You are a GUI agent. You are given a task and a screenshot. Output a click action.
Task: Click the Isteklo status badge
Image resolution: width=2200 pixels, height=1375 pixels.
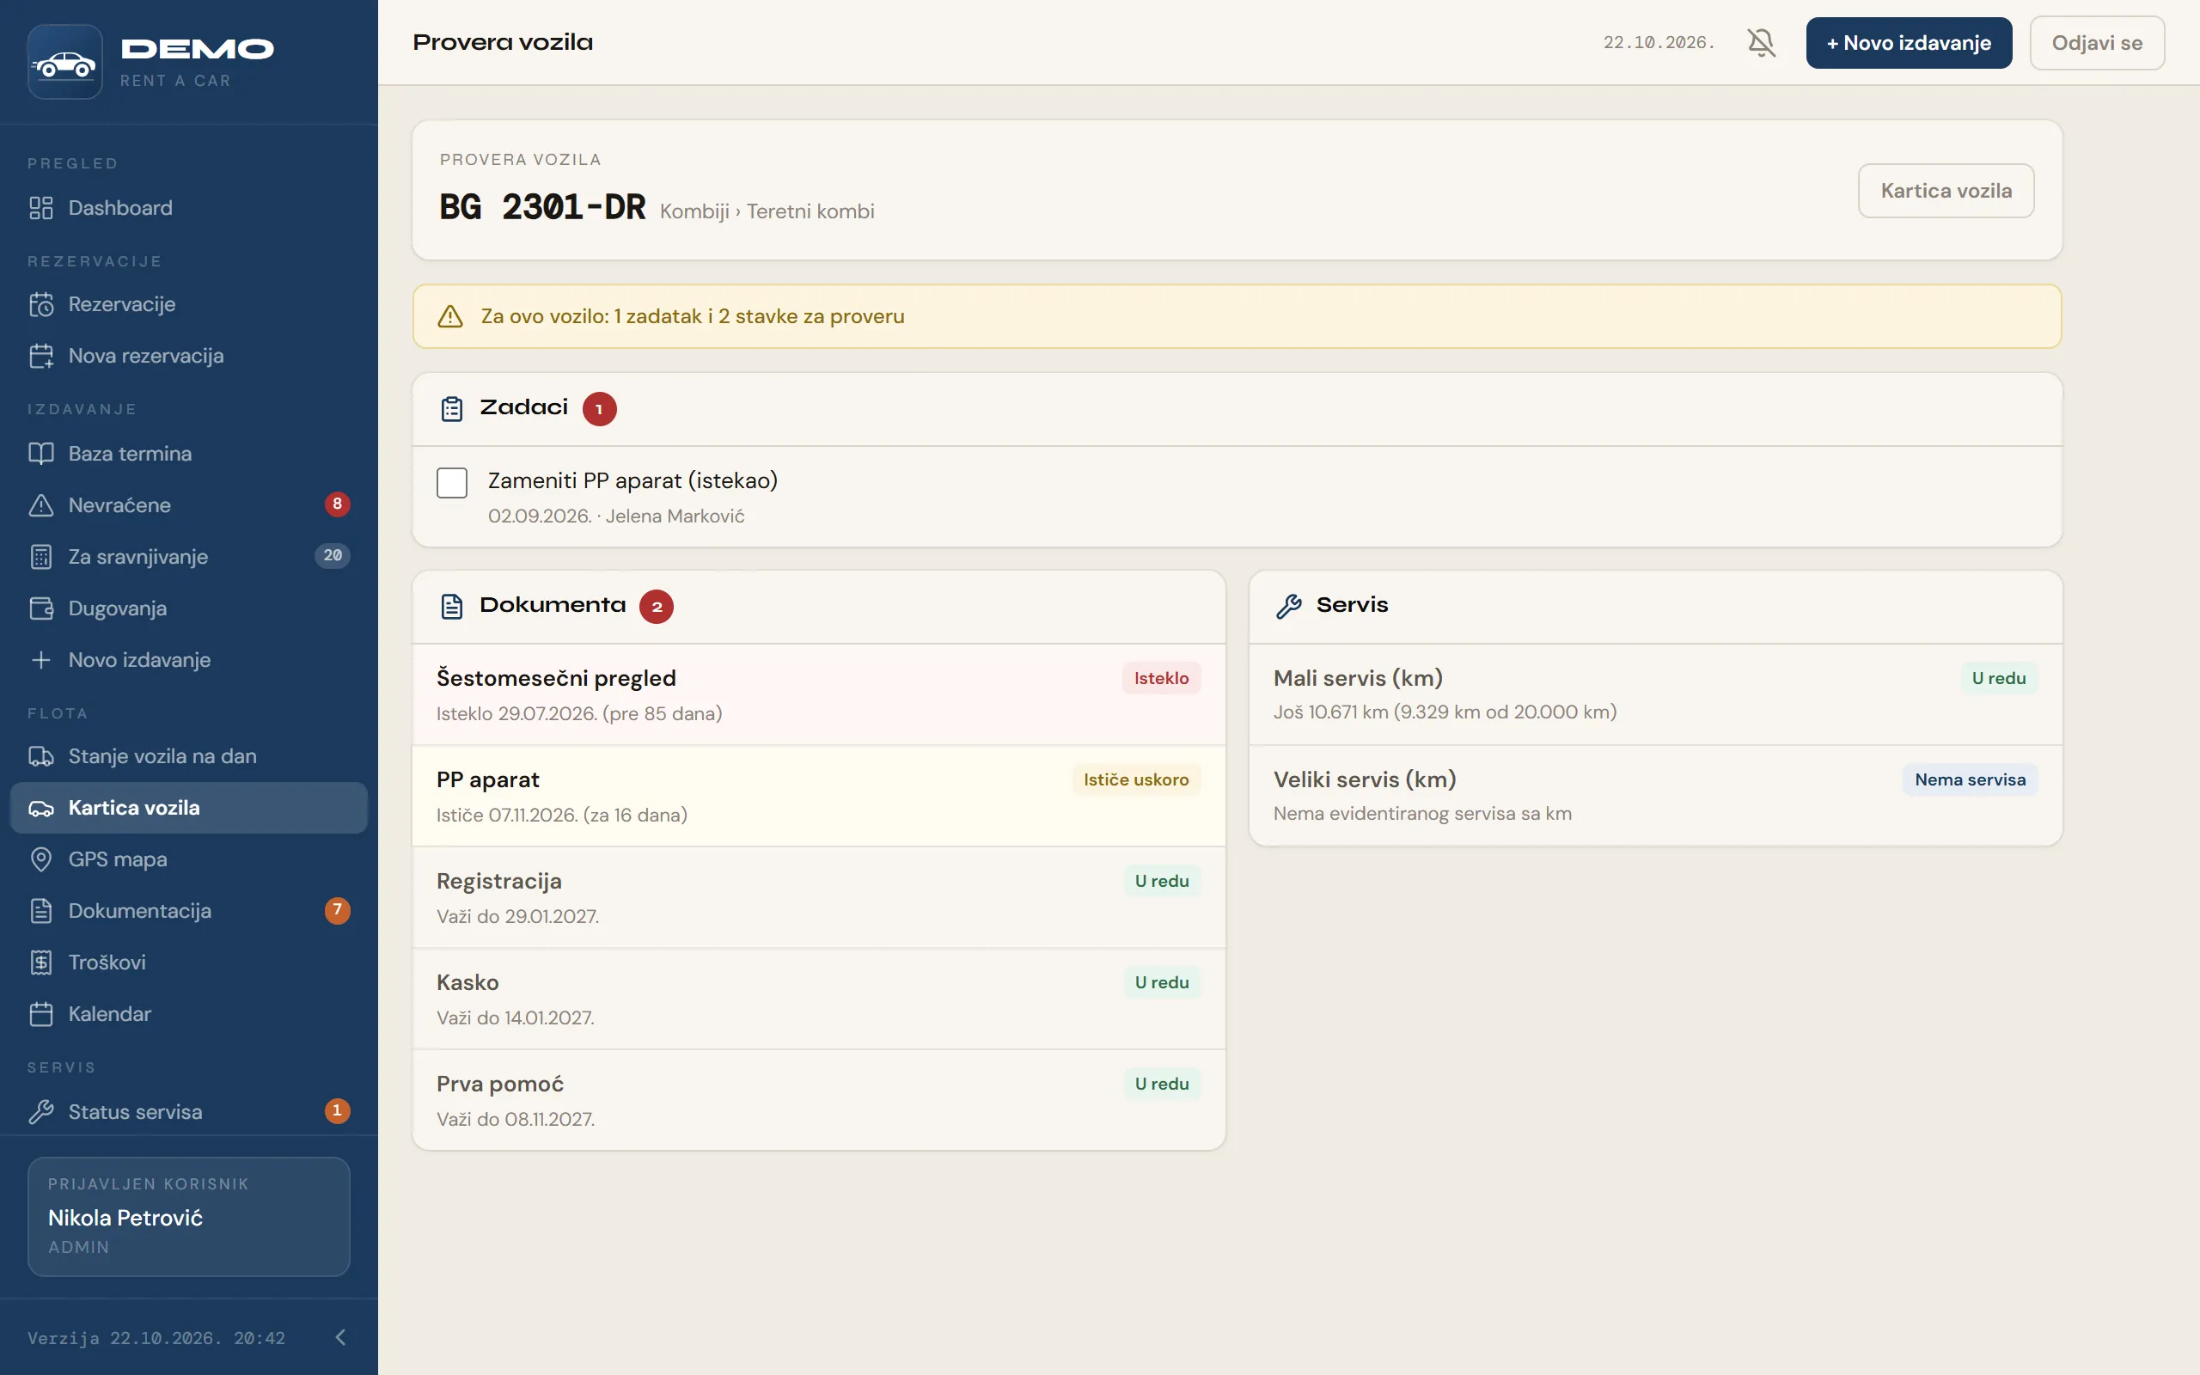(x=1161, y=678)
